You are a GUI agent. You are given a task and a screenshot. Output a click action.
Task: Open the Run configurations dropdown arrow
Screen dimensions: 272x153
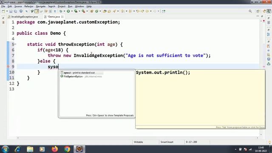pyautogui.click(x=72, y=11)
